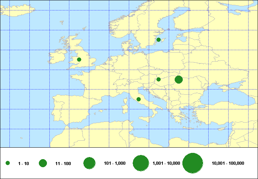
Task: Select the "1,001 - 10,000" legend label
Action: tap(166, 163)
